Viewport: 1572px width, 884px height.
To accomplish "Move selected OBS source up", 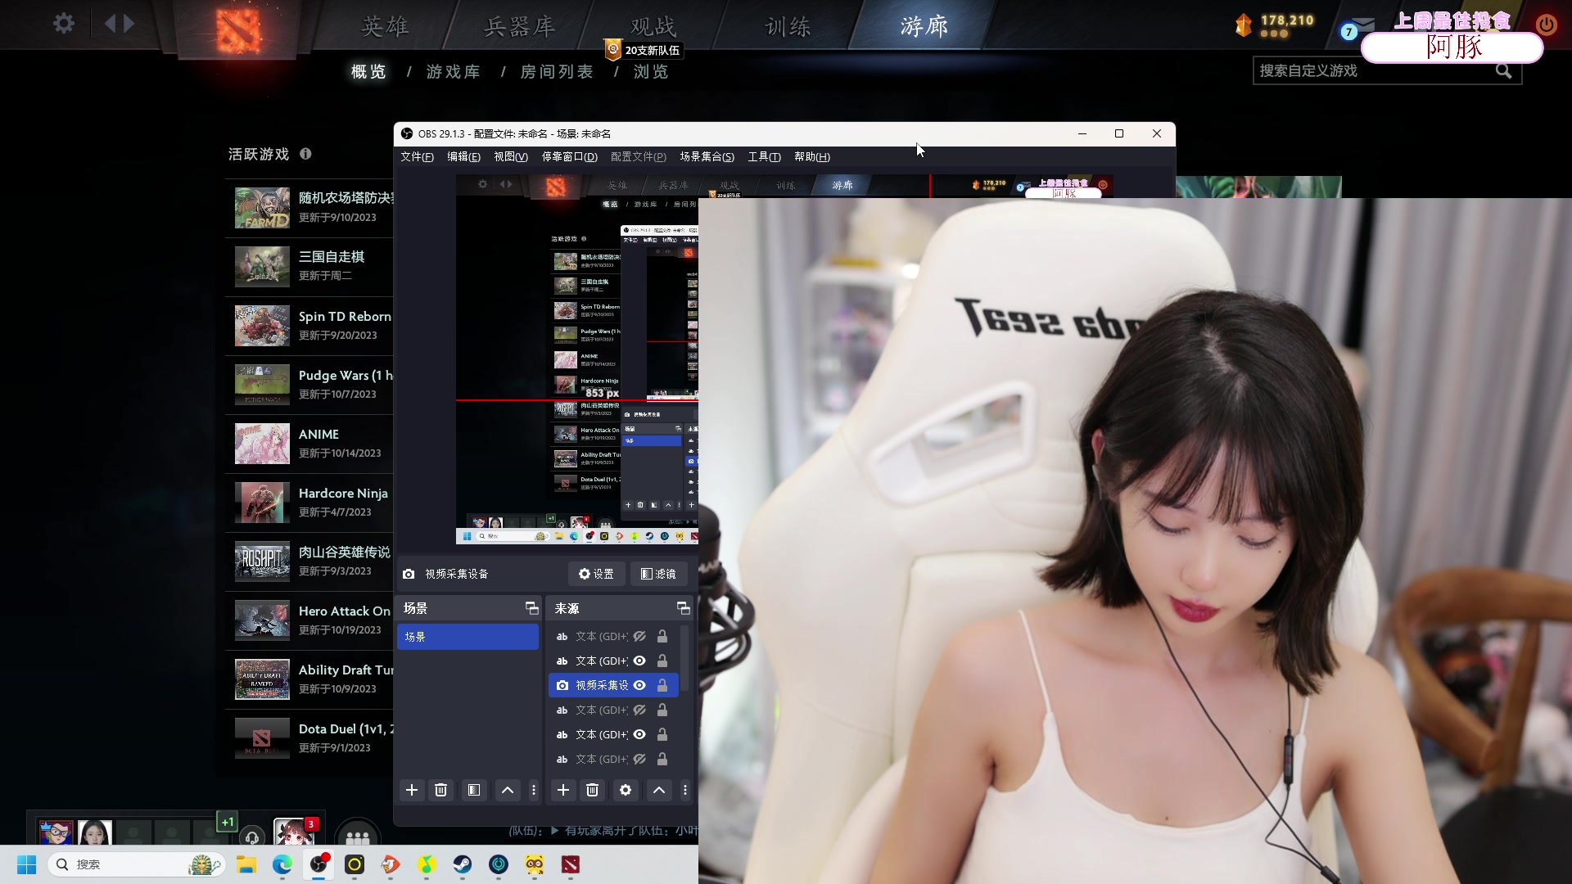I will click(x=659, y=790).
